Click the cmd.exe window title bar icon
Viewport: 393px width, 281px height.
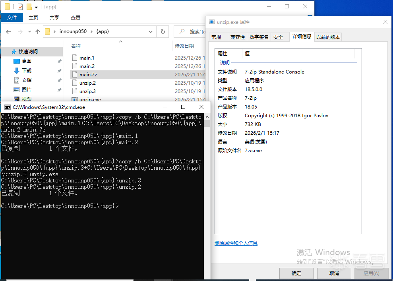click(7, 107)
